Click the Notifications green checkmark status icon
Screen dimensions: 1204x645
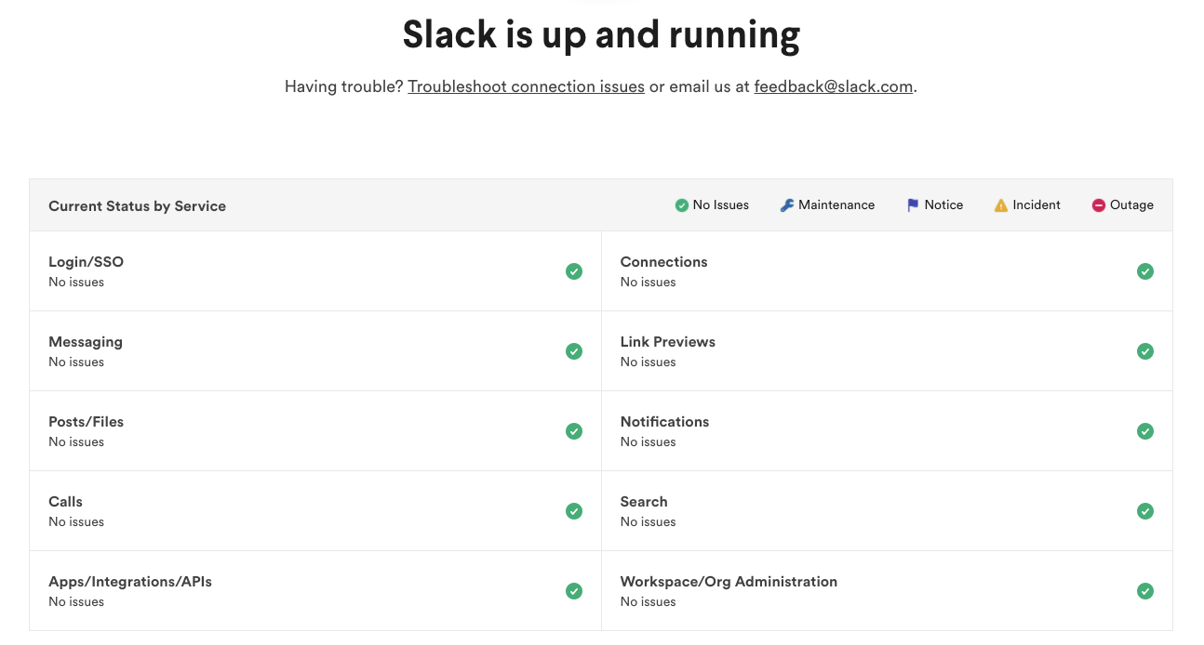tap(1145, 431)
